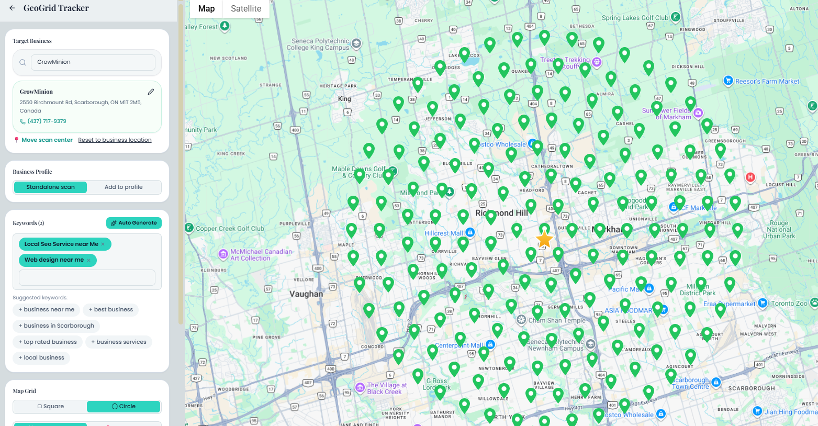Edit GrowMinion business details with pencil icon
Screen dimensions: 818x426
(151, 92)
